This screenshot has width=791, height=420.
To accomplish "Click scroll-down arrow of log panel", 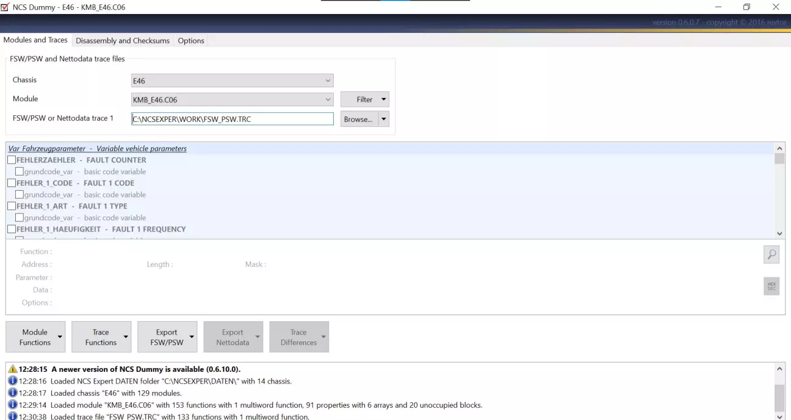I will [x=779, y=416].
